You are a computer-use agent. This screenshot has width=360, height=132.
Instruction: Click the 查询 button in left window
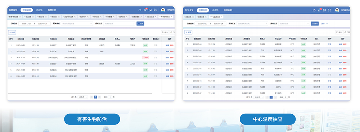pos(140,23)
